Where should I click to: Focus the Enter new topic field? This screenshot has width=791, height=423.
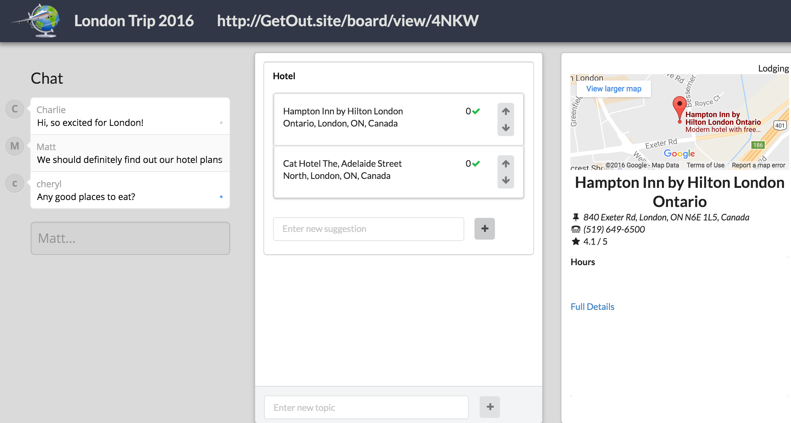pos(366,407)
